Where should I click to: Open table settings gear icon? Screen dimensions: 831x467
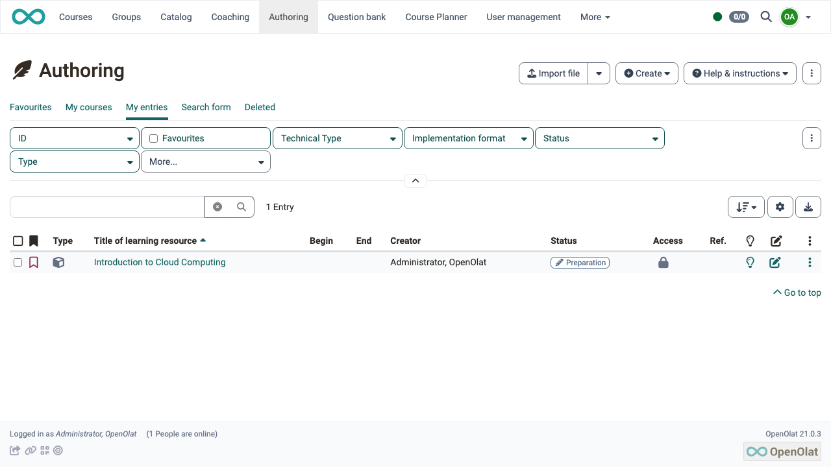[x=780, y=207]
